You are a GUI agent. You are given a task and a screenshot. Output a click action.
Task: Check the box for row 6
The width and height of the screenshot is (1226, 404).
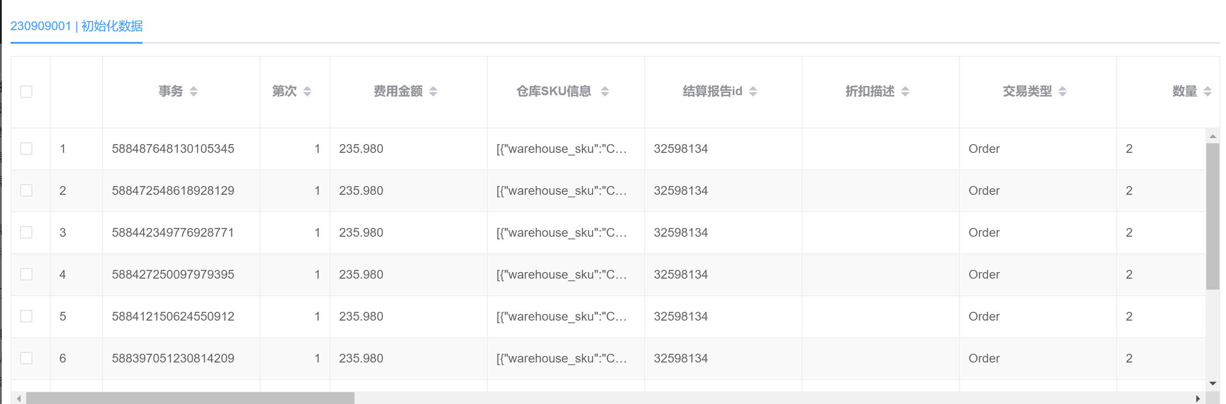(x=26, y=358)
